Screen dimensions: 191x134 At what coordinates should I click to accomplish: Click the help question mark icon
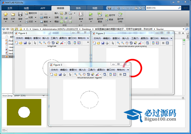point(141,8)
